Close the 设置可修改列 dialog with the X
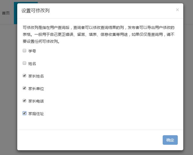The width and height of the screenshot is (193, 155). [177, 10]
